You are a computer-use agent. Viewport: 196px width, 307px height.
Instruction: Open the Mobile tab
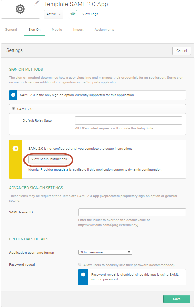57,30
